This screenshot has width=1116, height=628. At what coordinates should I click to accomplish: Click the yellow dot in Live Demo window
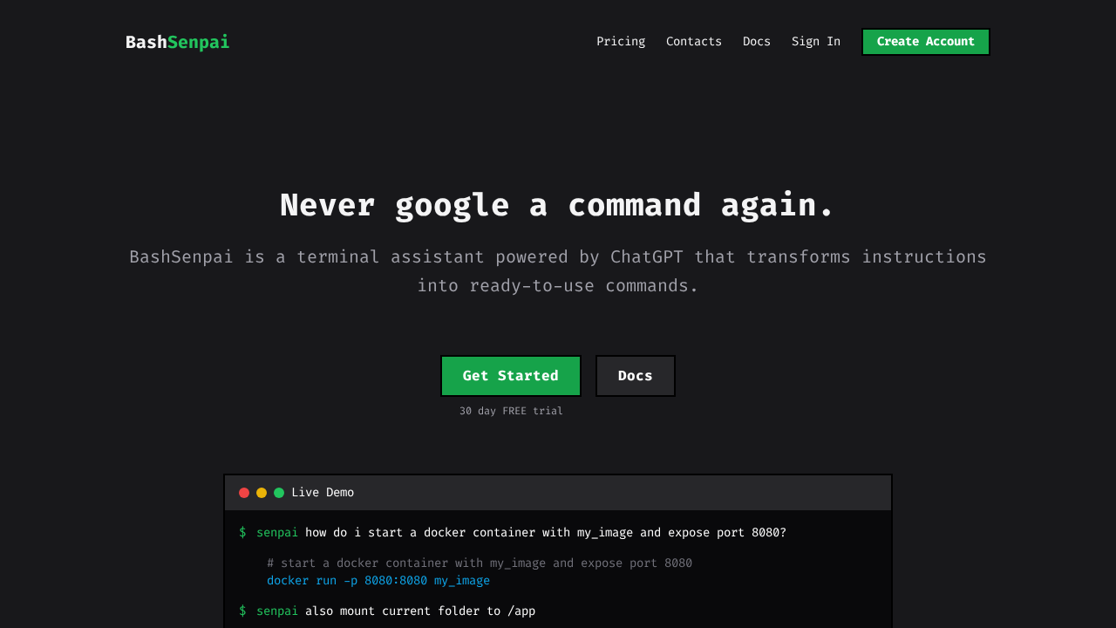pos(262,493)
